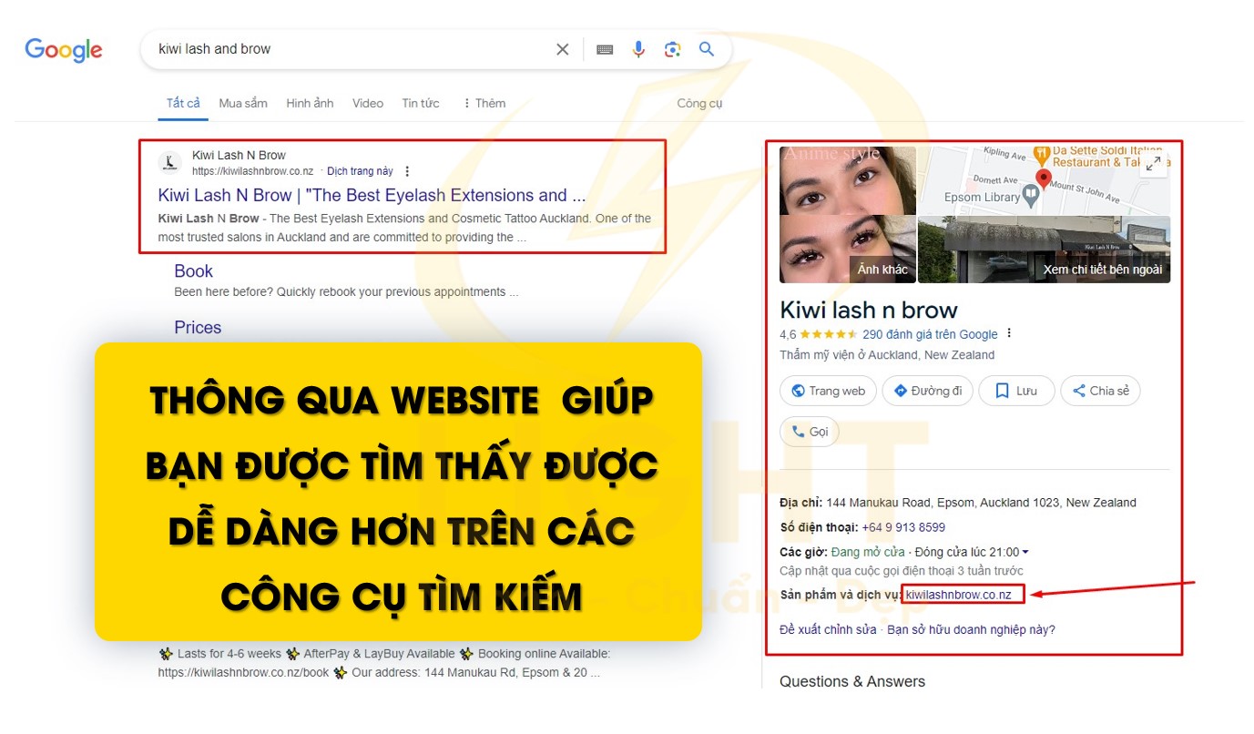
Task: Start voice search with the microphone icon
Action: [638, 49]
